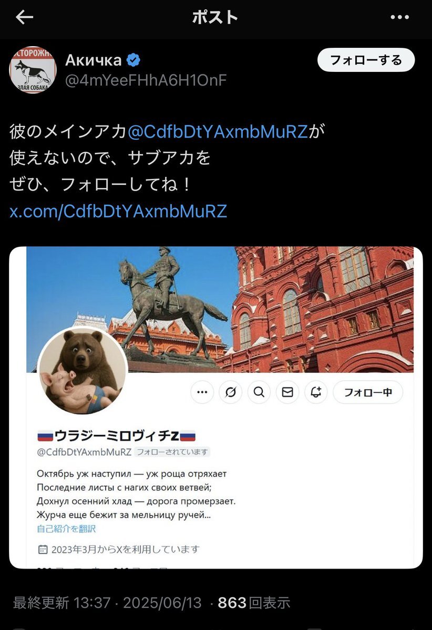
Task: Click the 自己紹介を翻訳 translate bio link
Action: pyautogui.click(x=66, y=529)
